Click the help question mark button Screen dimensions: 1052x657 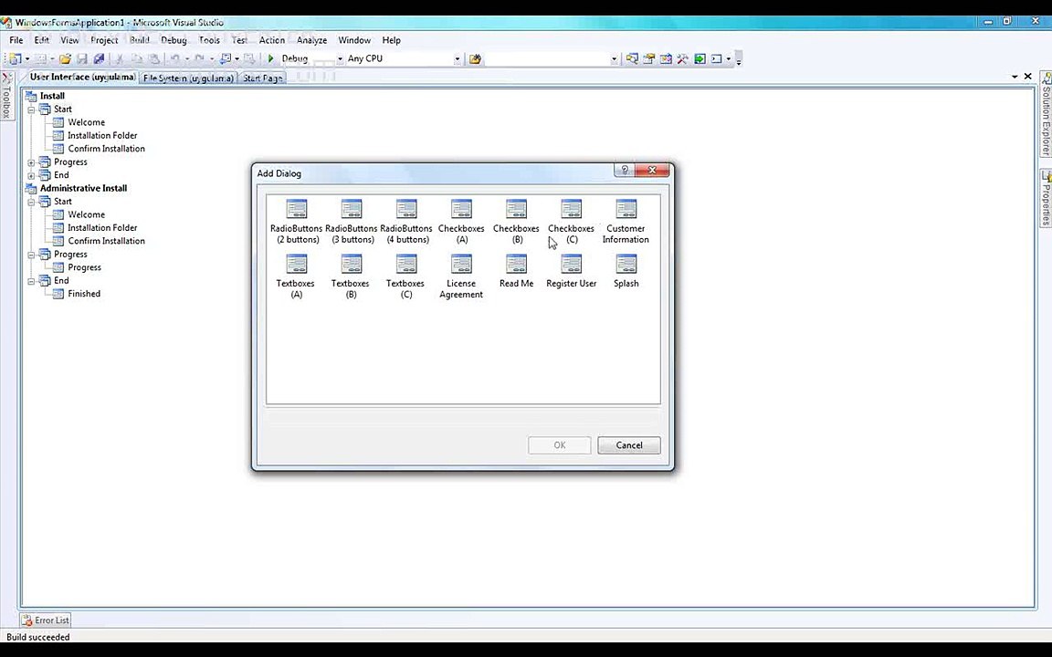pos(624,171)
